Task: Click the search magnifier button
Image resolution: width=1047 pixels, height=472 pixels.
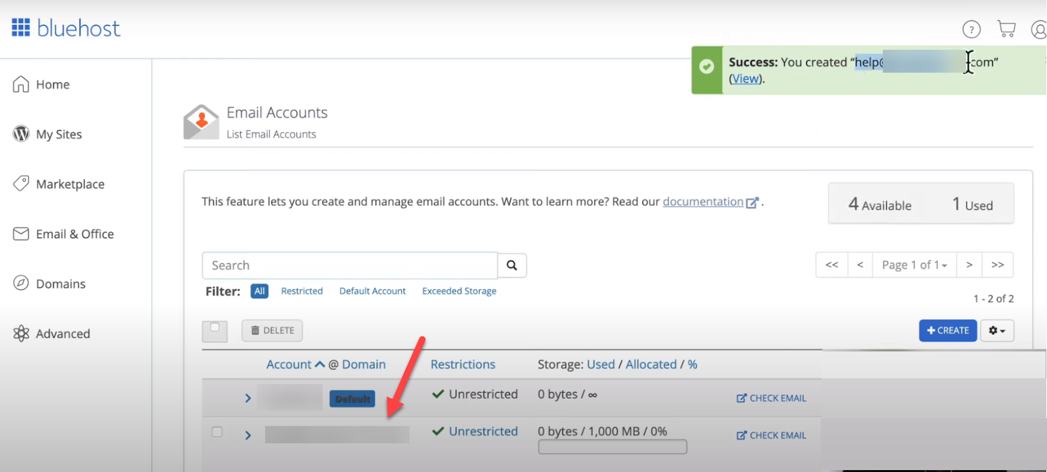Action: click(x=512, y=265)
